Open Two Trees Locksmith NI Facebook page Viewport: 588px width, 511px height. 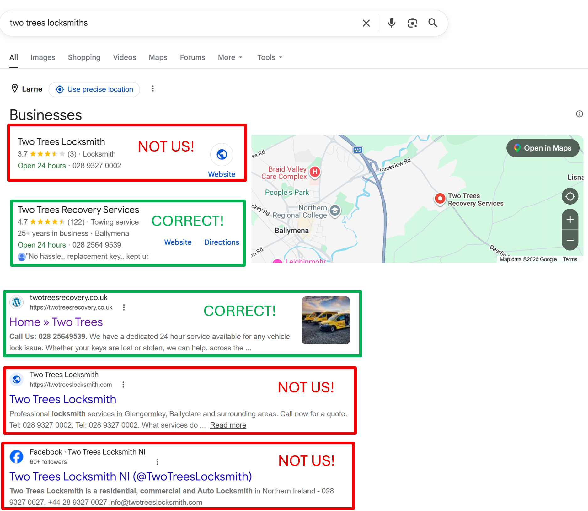(131, 476)
